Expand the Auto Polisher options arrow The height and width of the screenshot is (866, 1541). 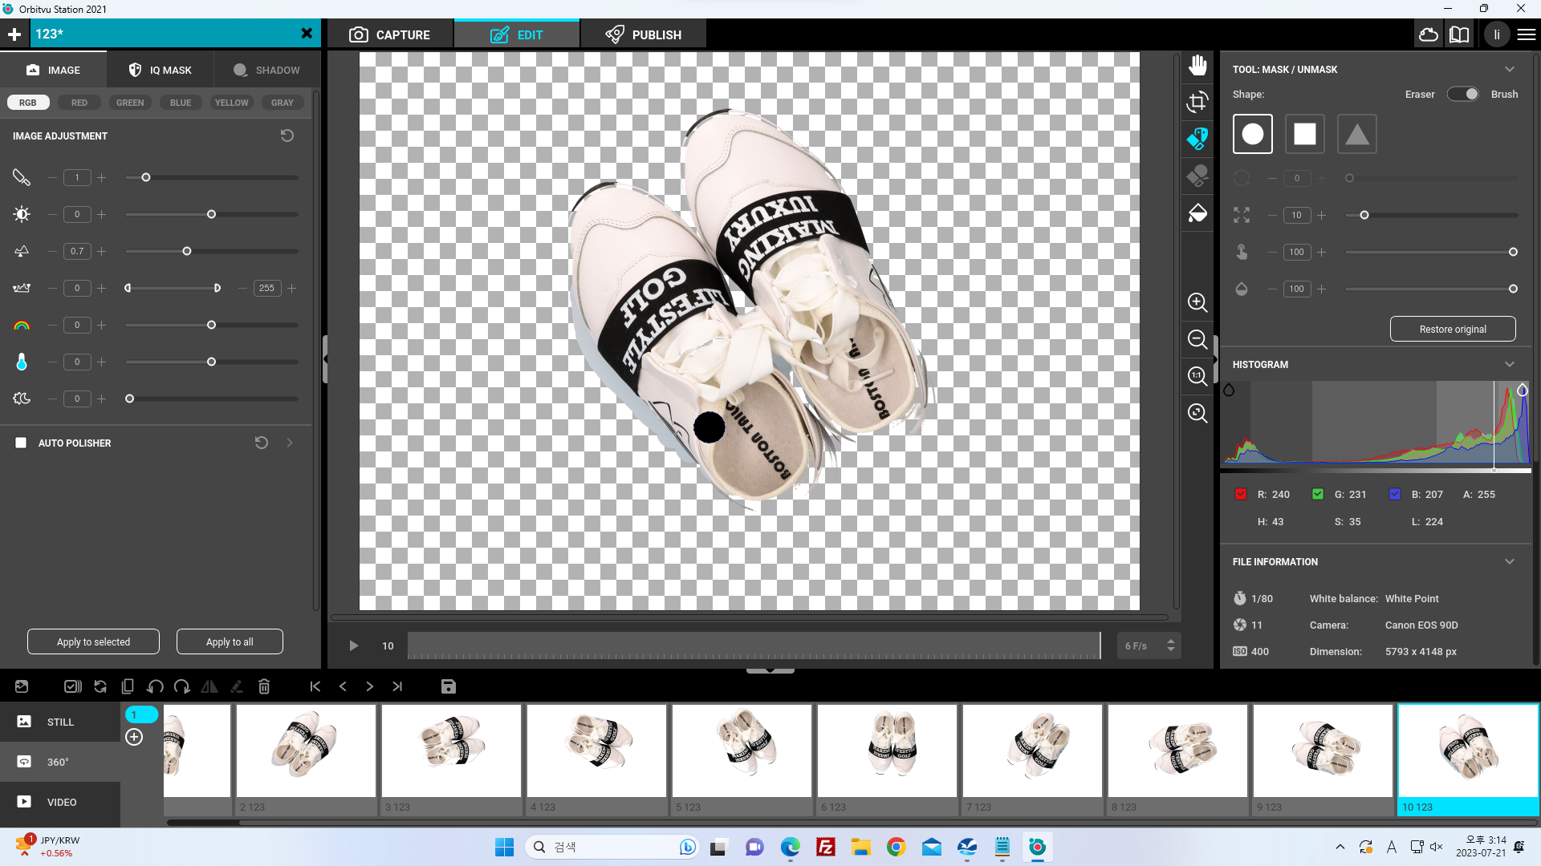pos(290,443)
